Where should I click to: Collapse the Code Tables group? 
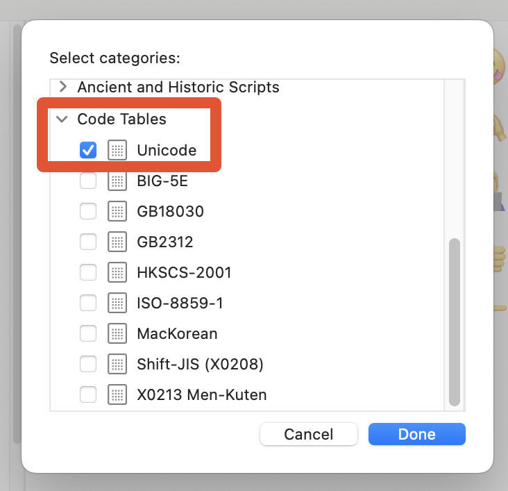point(62,119)
